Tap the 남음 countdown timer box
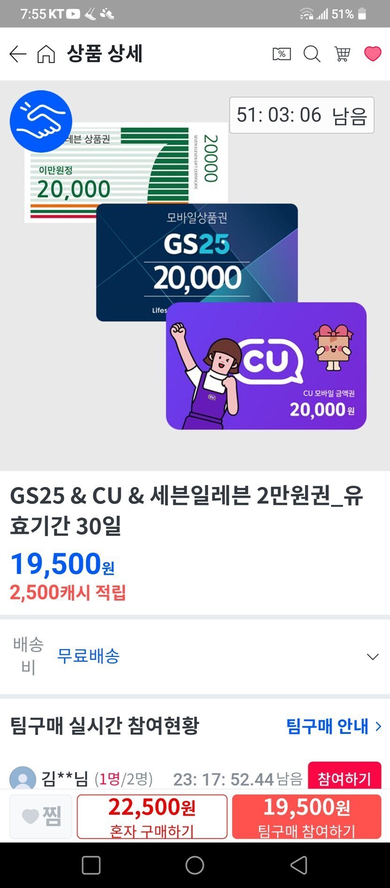Viewport: 390px width, 888px height. [x=302, y=115]
